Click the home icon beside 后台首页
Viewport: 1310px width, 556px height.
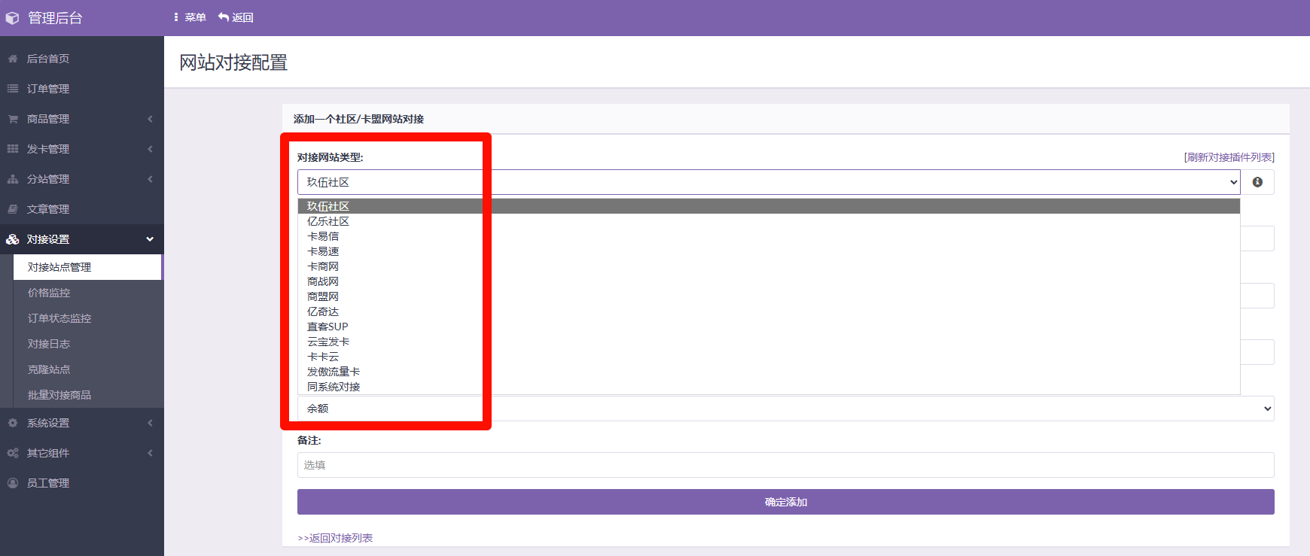click(13, 59)
